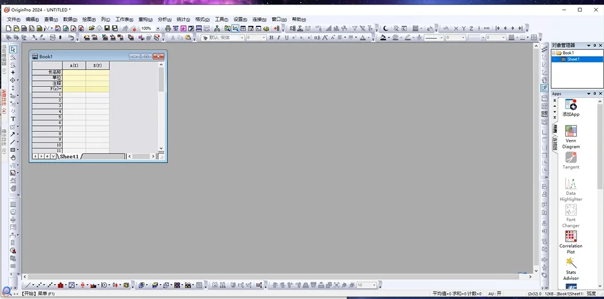This screenshot has height=299, width=604.
Task: Click the Zoom-in magnifier tool
Action: 13,57
